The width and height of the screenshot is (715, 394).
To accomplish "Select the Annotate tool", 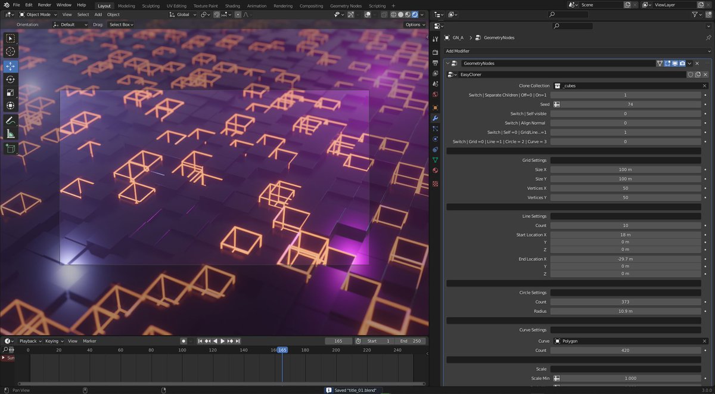I will (10, 120).
